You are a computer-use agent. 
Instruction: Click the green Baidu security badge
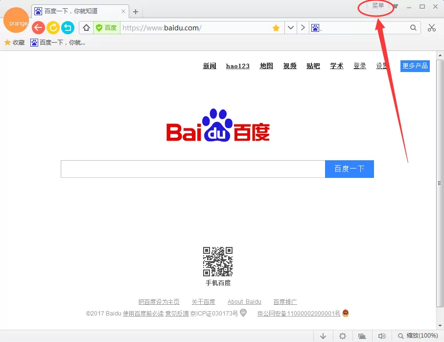pos(107,28)
